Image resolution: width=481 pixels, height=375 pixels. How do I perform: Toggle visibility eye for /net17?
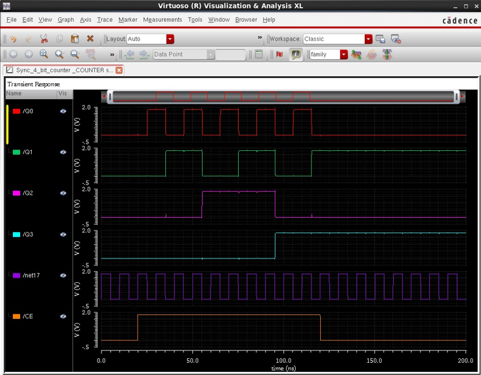(63, 276)
